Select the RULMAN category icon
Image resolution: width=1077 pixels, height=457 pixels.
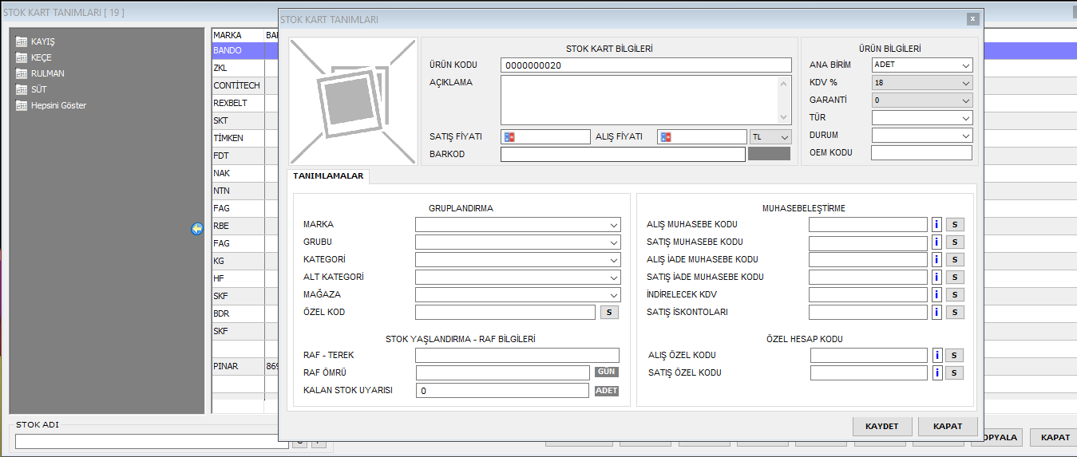coord(22,73)
